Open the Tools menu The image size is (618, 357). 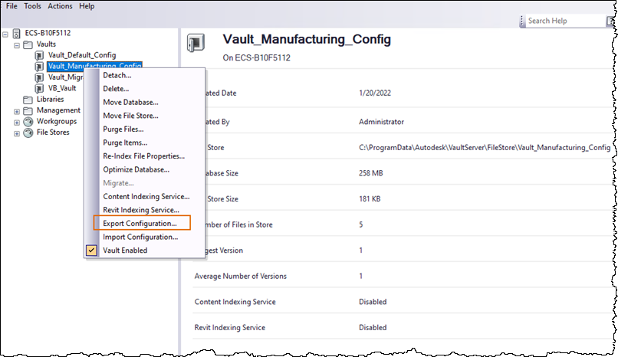(32, 6)
